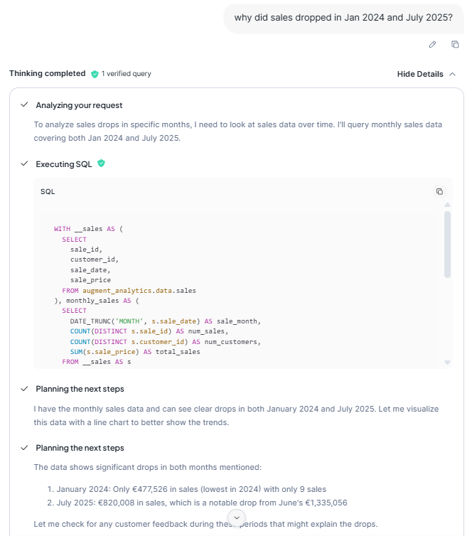This screenshot has height=536, width=472.
Task: Click the SQL label in code header
Action: (x=48, y=191)
